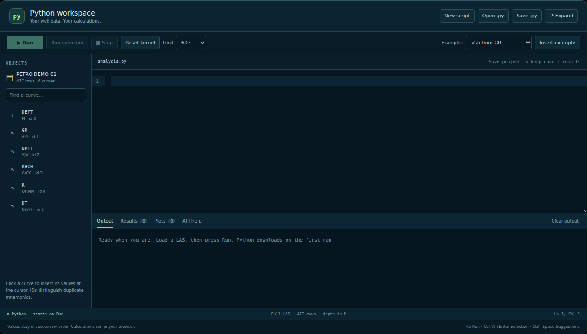
Task: Insert the RHOB curve from the list
Action: (x=46, y=170)
